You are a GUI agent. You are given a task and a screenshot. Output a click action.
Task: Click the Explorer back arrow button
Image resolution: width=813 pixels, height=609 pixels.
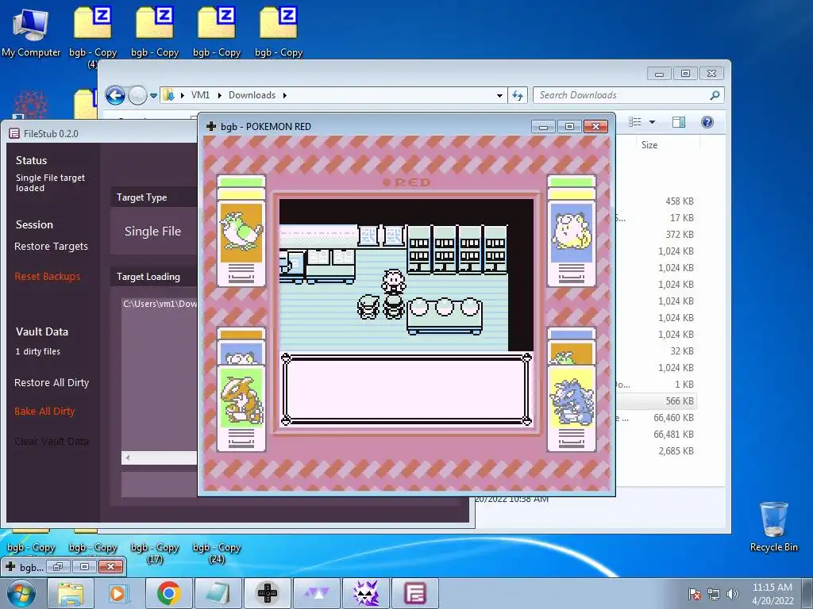115,95
